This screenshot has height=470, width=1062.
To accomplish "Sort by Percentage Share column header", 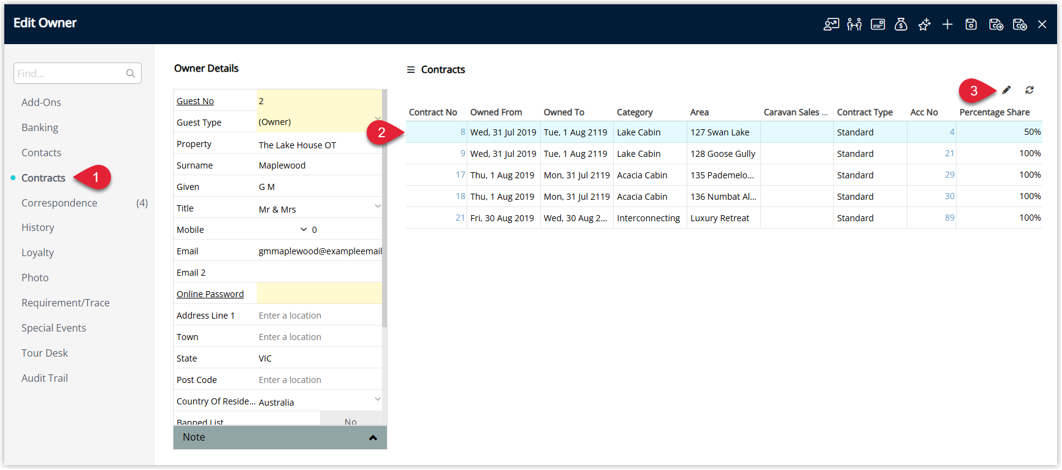I will [x=995, y=112].
